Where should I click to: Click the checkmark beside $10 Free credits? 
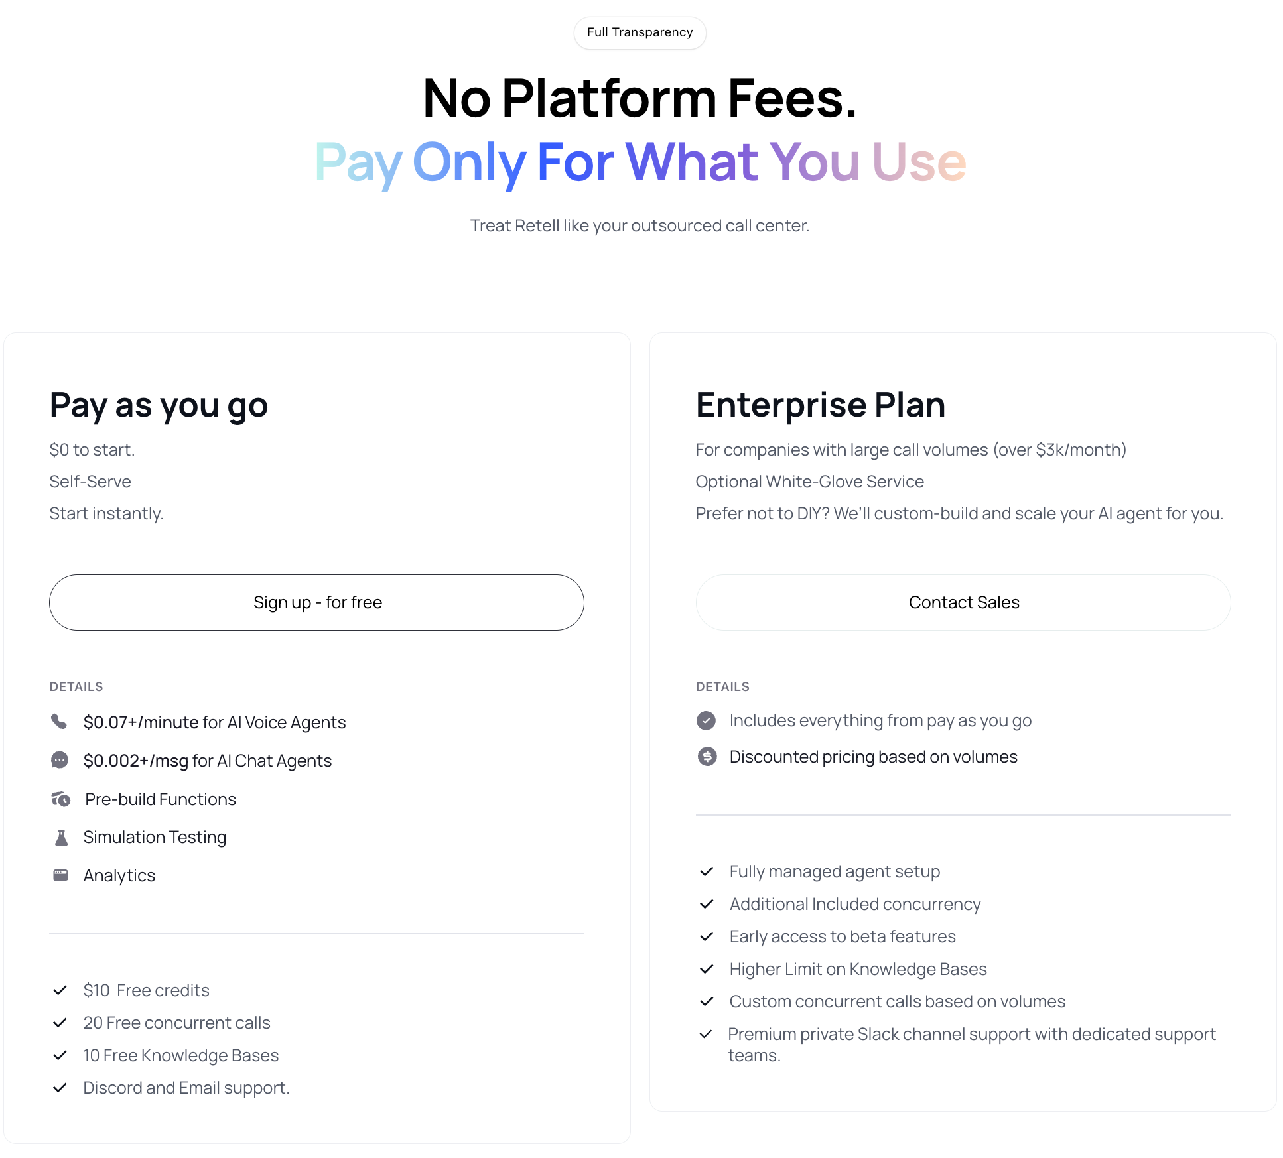(x=60, y=990)
